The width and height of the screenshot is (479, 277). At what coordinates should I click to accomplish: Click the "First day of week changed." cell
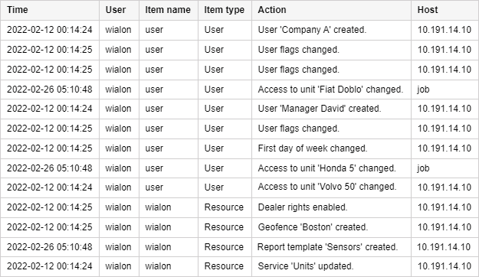[331, 148]
